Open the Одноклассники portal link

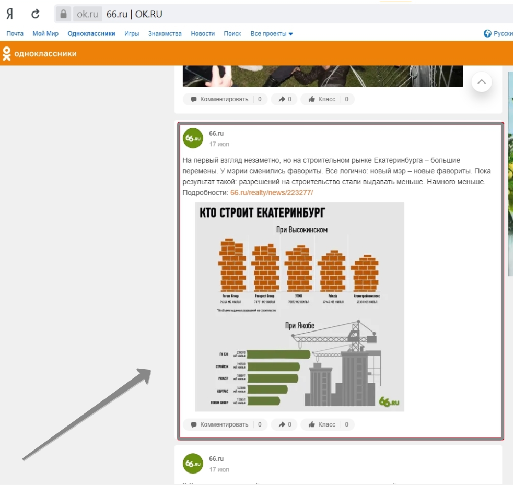[91, 33]
